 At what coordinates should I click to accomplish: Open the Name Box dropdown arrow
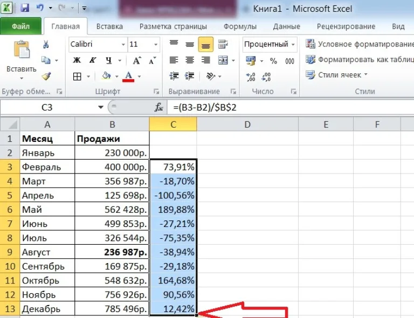101,107
